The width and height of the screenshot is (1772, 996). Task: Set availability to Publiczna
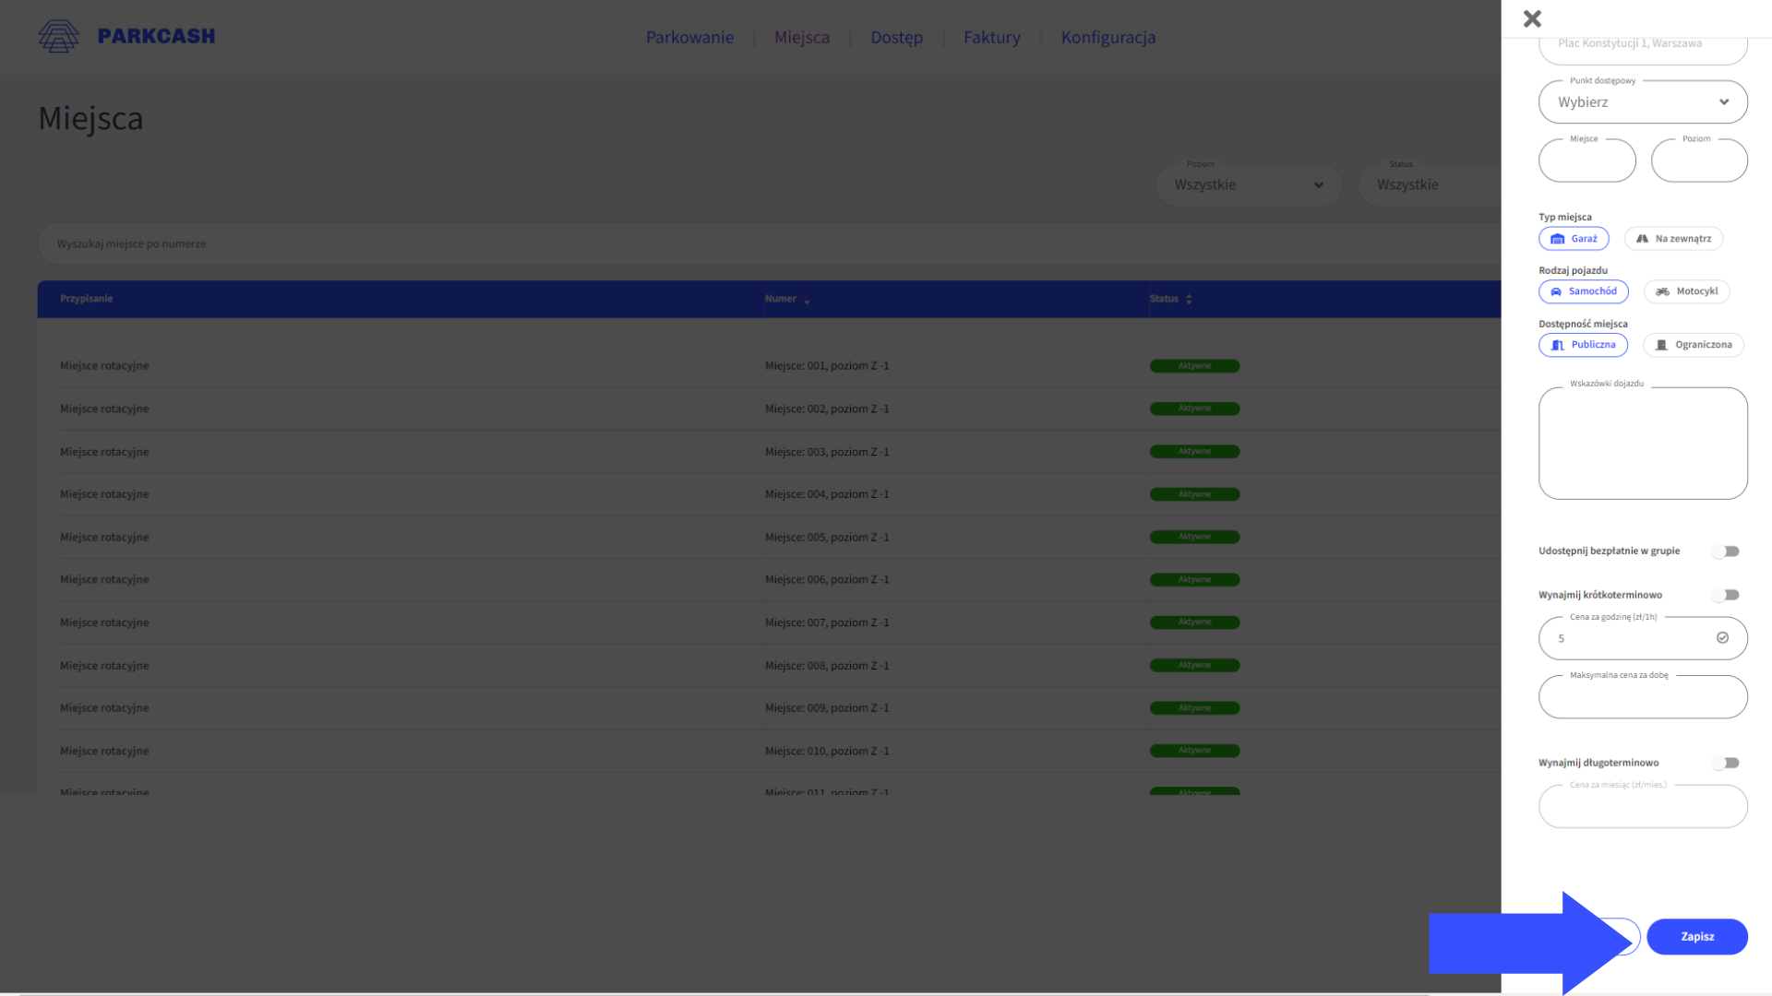pyautogui.click(x=1583, y=345)
